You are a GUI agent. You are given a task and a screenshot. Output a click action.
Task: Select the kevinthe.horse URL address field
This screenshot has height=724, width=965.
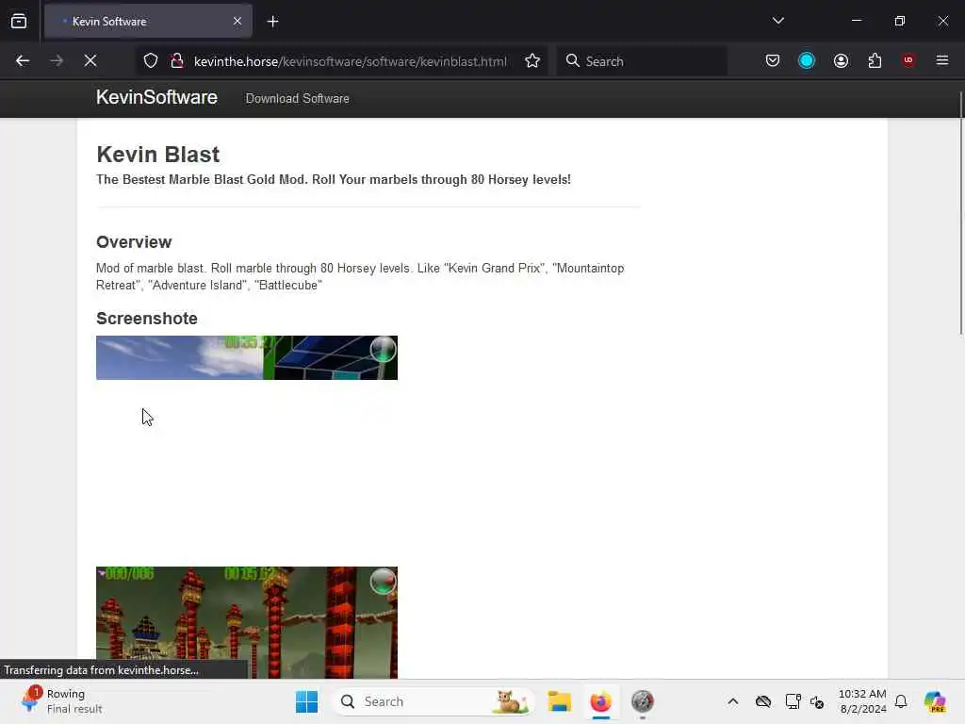click(351, 61)
